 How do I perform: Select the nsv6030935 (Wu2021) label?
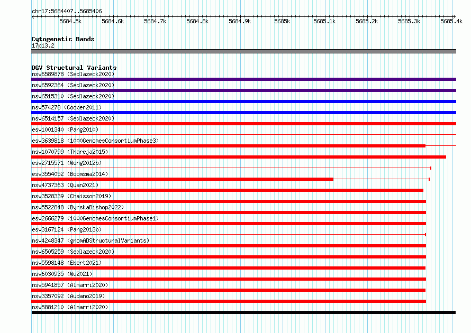coord(62,274)
